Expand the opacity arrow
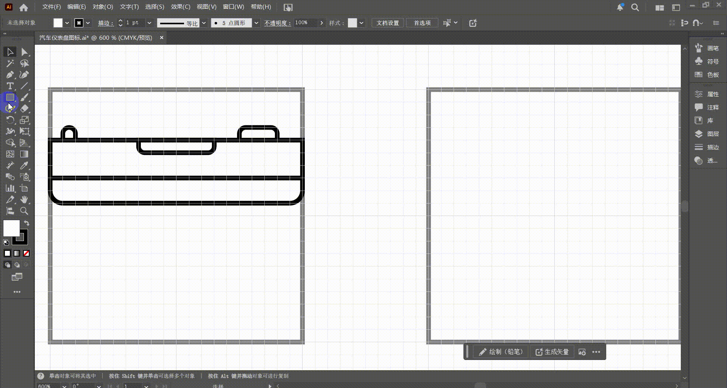Viewport: 727px width, 388px height. (x=321, y=23)
